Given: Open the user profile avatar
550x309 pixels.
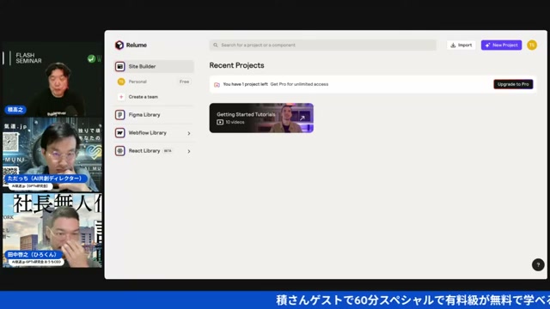Looking at the screenshot, I should [532, 45].
